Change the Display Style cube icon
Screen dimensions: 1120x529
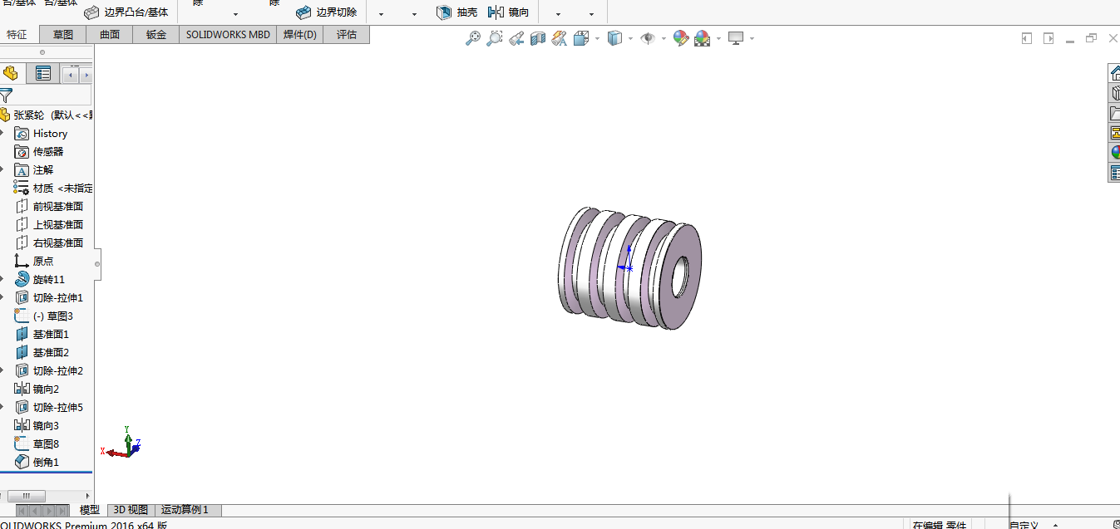coord(614,38)
